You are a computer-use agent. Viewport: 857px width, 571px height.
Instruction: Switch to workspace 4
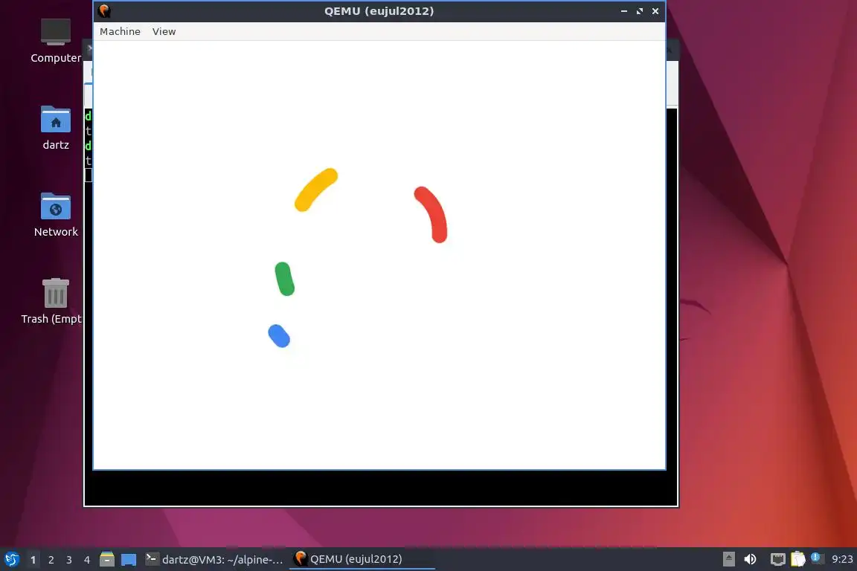(86, 560)
